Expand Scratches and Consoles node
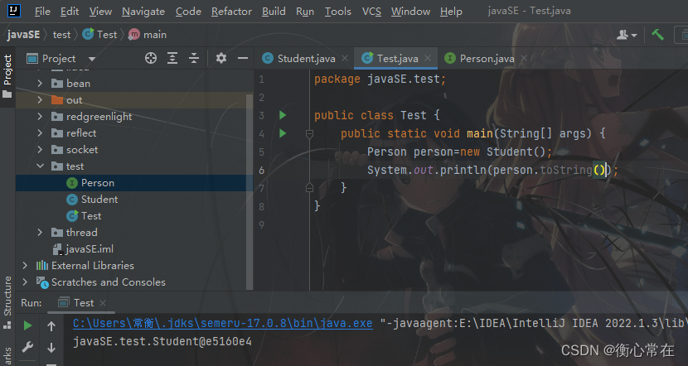The height and width of the screenshot is (366, 688). point(25,282)
